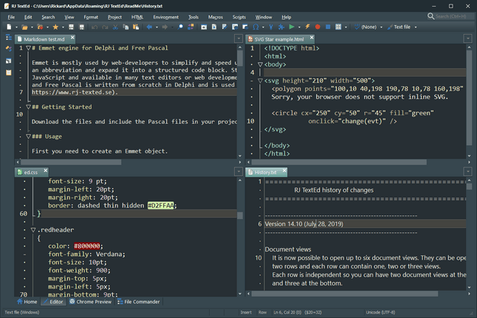Click the clipboard icon in left sidebar
Image resolution: width=477 pixels, height=318 pixels.
8,72
